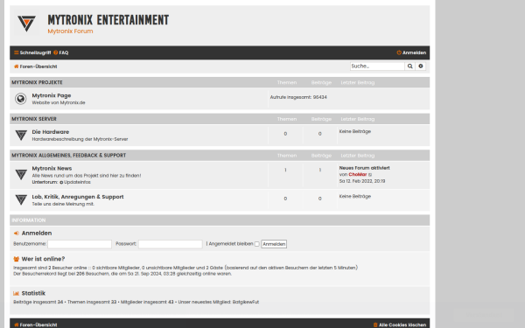525x328 pixels.
Task: Go to Foren-Übersicht breadcrumb at top
Action: coord(36,66)
